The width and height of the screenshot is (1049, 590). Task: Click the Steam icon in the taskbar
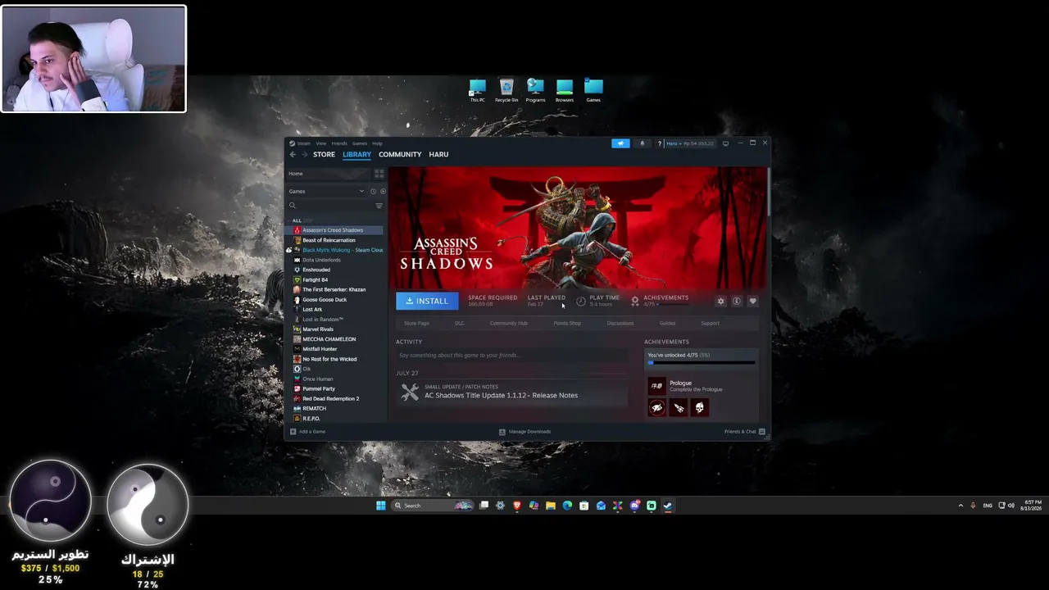668,506
